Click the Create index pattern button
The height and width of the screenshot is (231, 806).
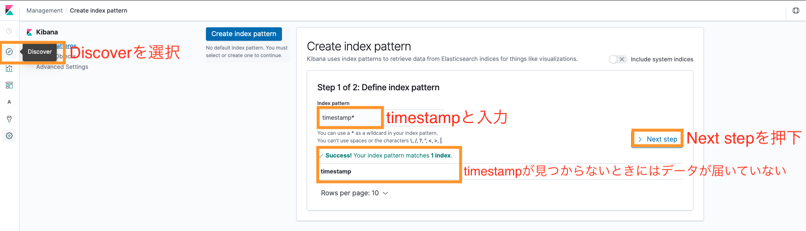click(x=244, y=34)
